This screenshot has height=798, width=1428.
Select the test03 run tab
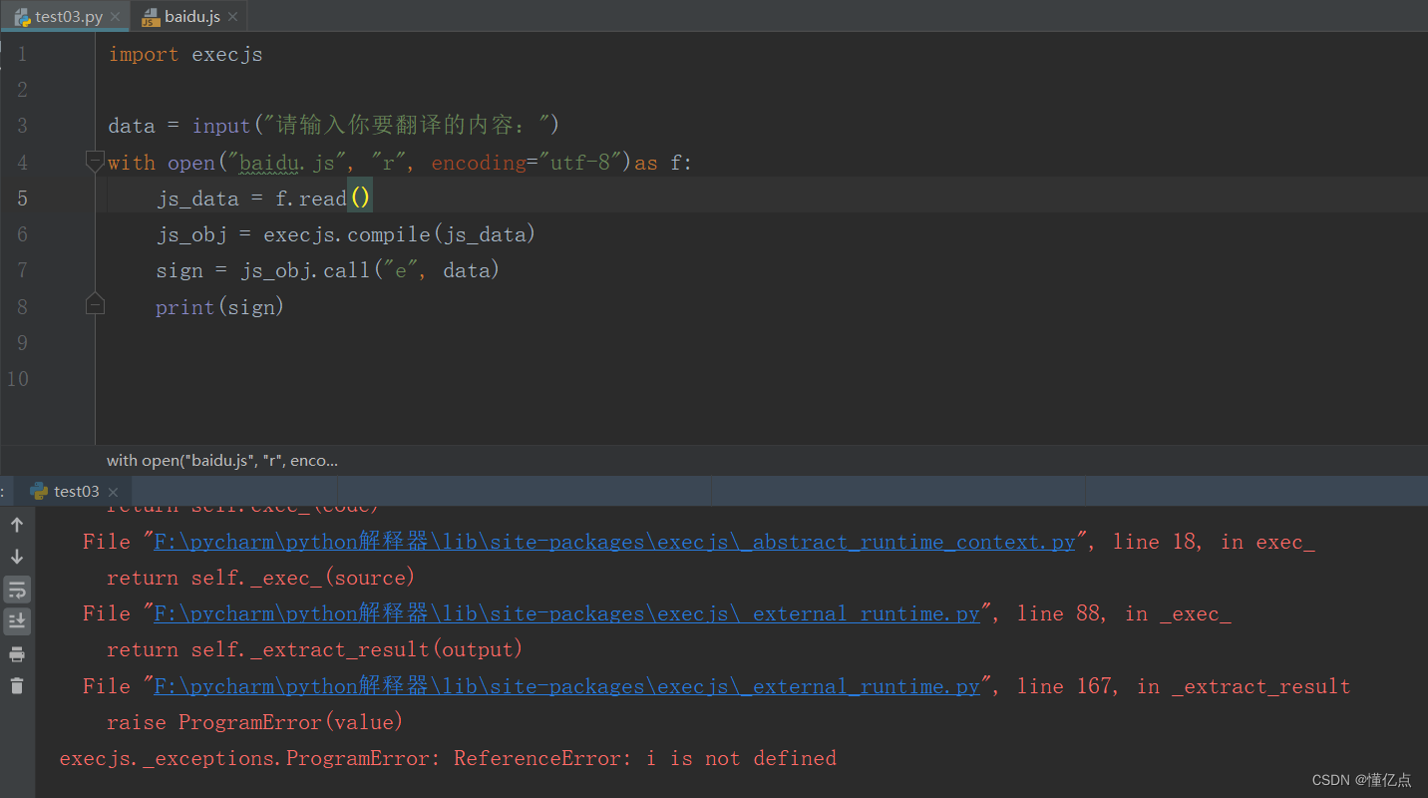tap(75, 491)
